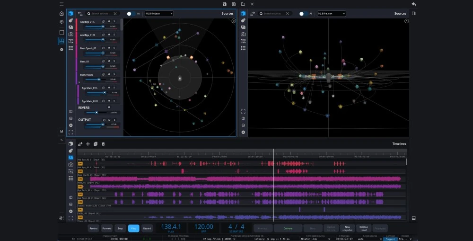This screenshot has width=473, height=241.
Task: Toggle the All switch in left panel
Action: pos(131,14)
